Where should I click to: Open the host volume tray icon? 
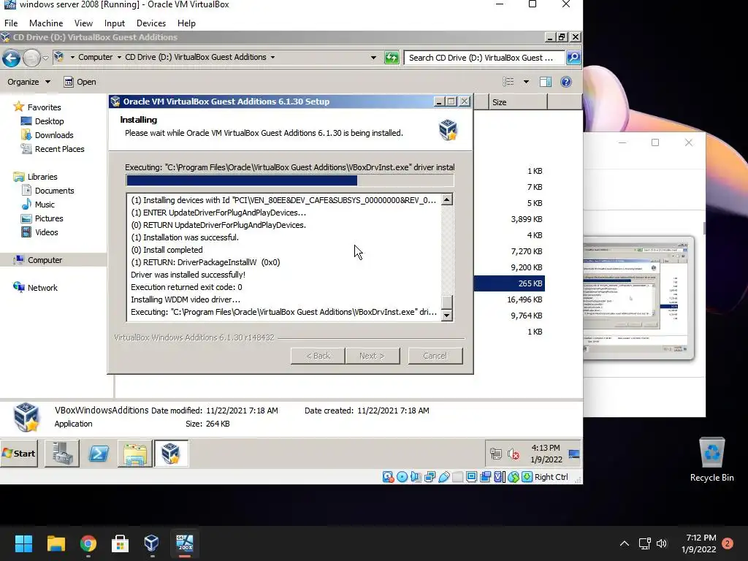pyautogui.click(x=662, y=543)
